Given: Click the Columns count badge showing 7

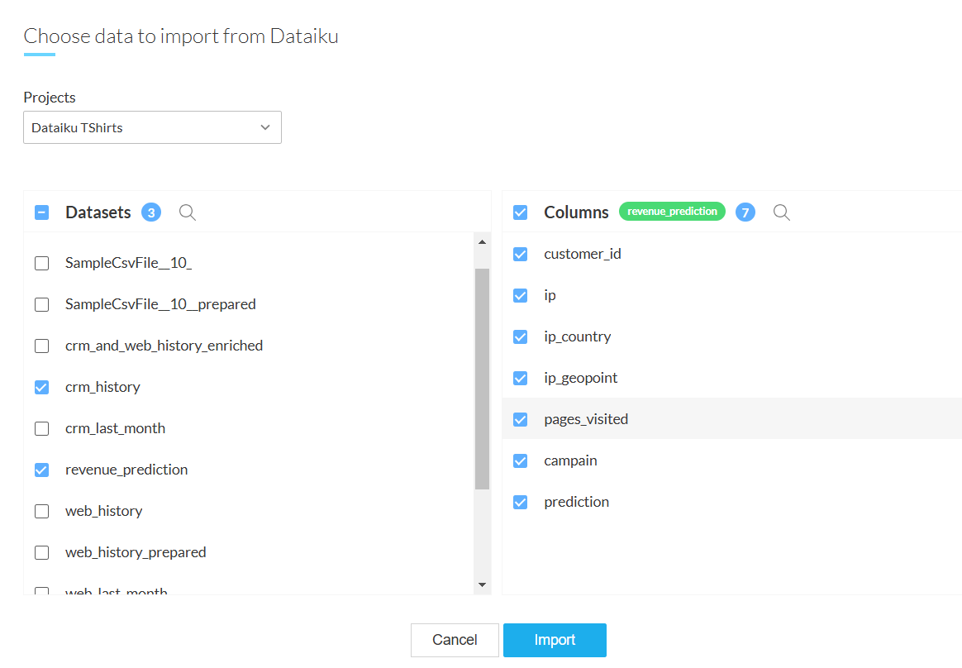Looking at the screenshot, I should tap(745, 212).
